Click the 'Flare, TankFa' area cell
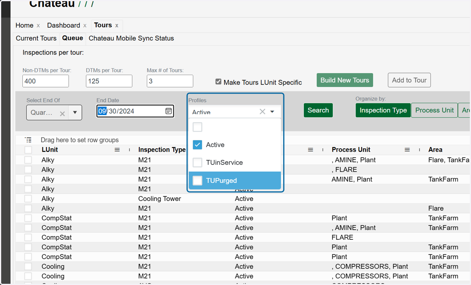 tap(449, 160)
